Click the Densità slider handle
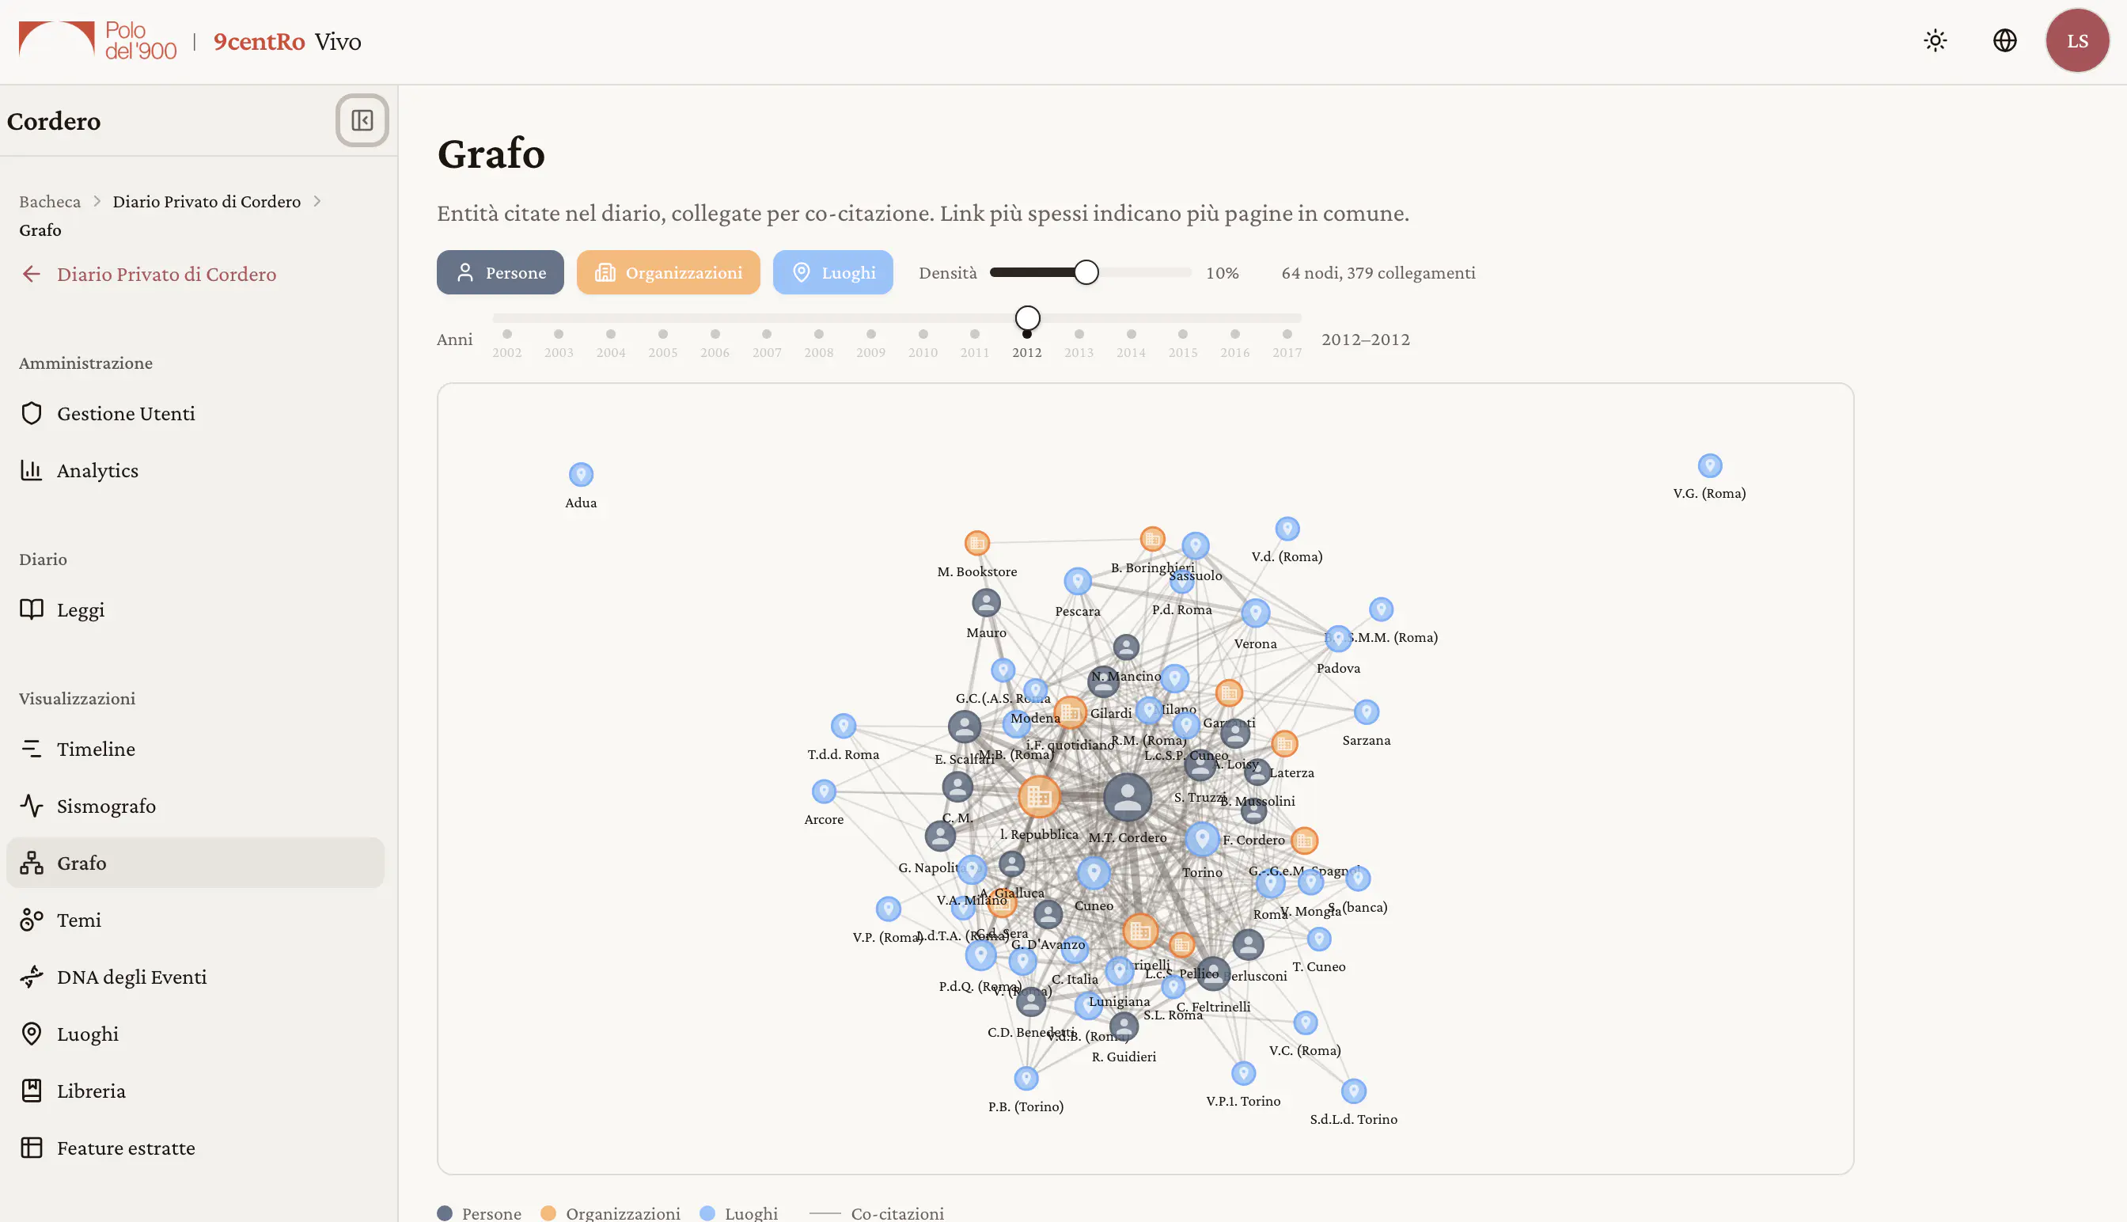2127x1222 pixels. pyautogui.click(x=1086, y=272)
